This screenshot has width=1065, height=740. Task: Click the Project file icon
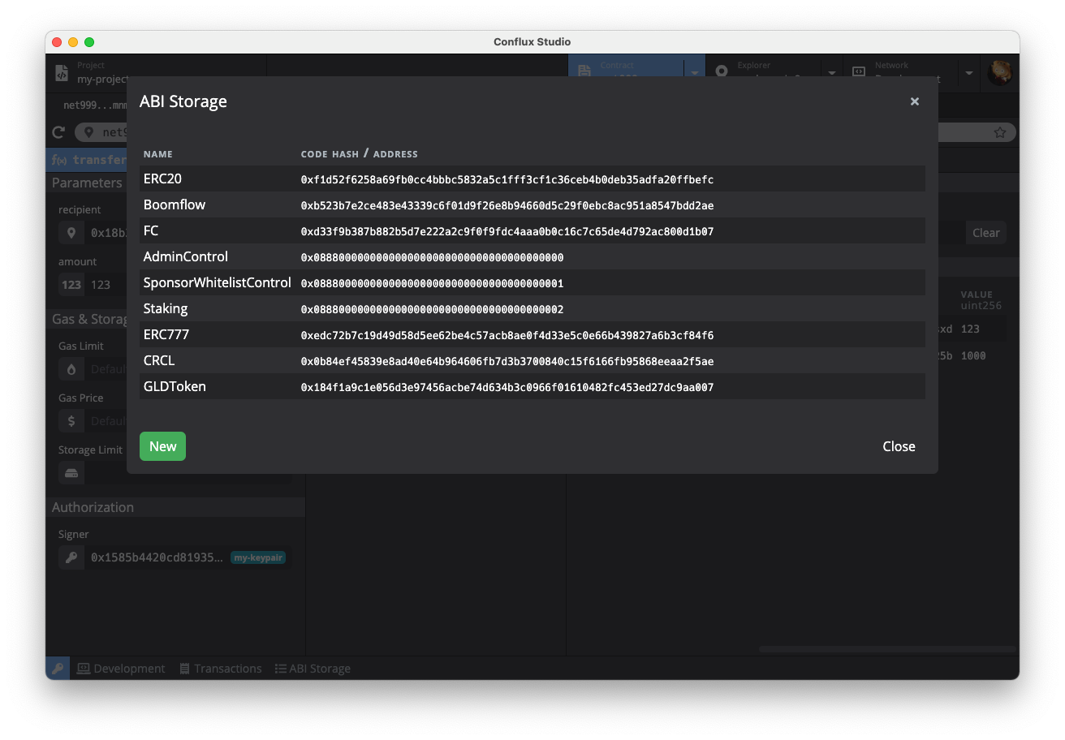[62, 72]
